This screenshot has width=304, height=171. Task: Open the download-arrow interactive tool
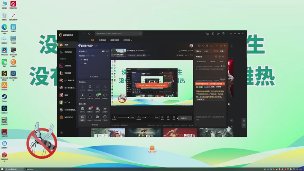82,96
